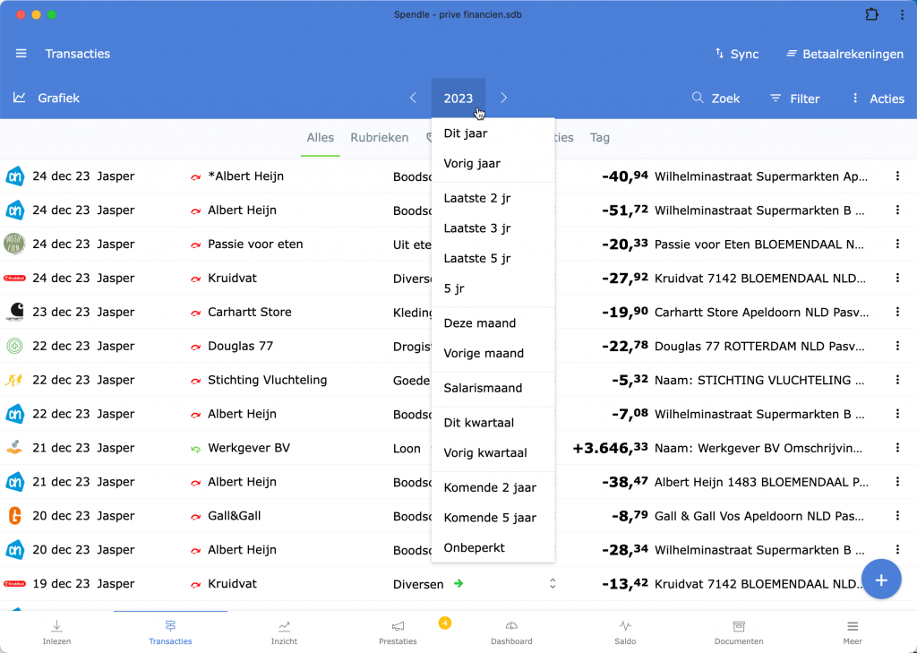Switch to the Rubrieken tab
Screen dimensions: 917x653
pyautogui.click(x=379, y=138)
